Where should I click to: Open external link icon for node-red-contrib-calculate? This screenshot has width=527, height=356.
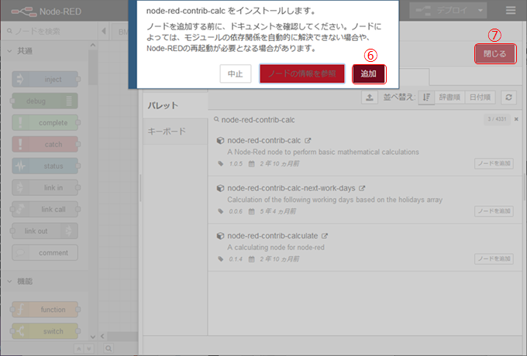[x=325, y=236]
